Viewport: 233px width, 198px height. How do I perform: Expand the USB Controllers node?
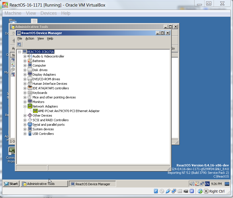click(25, 134)
